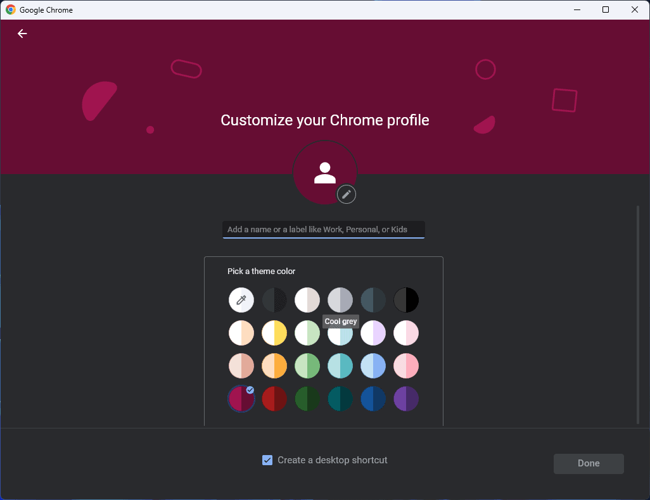Image resolution: width=650 pixels, height=500 pixels.
Task: Type in the profile name input field
Action: tap(323, 229)
